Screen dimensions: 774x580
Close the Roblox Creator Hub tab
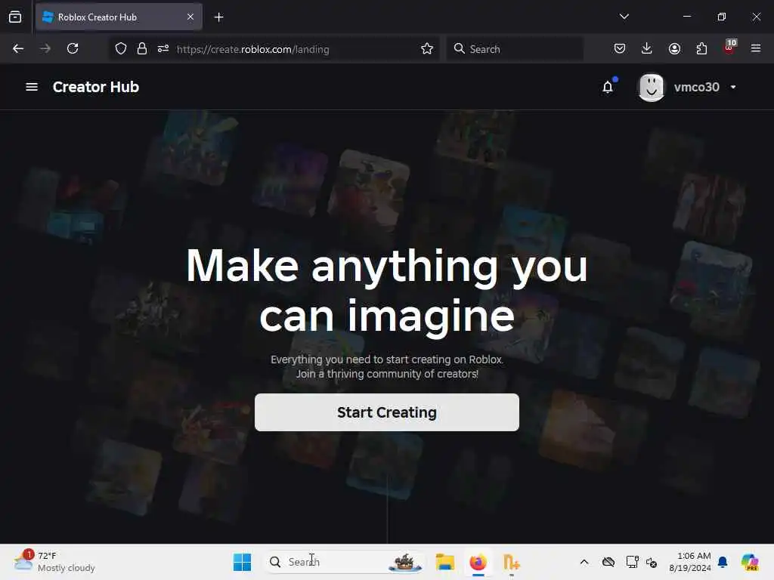(190, 17)
